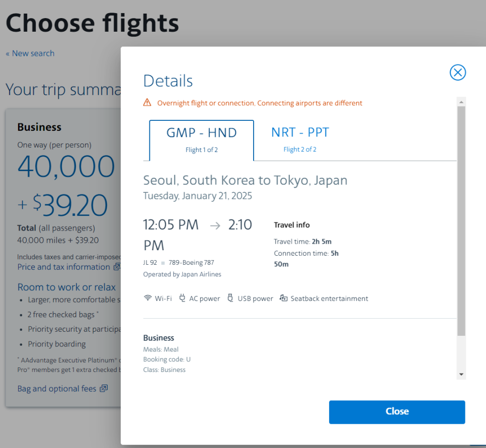Click the external link icon beside Bag and optional fees
486x448 pixels.
click(x=104, y=388)
